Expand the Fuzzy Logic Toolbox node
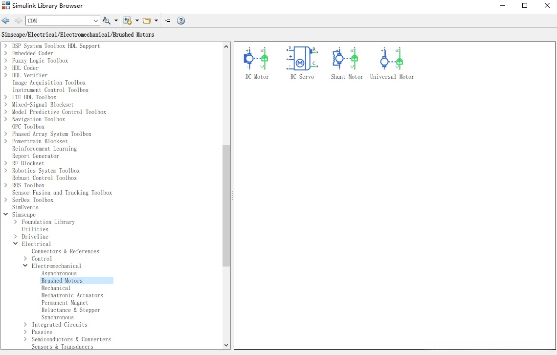 [6, 61]
